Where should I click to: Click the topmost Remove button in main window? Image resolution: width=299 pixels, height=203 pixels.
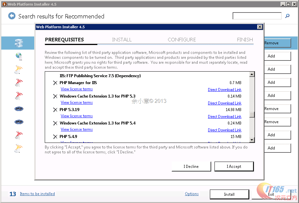(278, 43)
